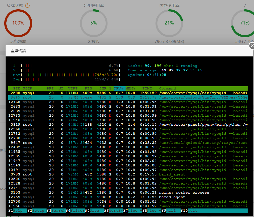Sort by the CPU% column header
Screen dimensions: 254x217
click(118, 88)
